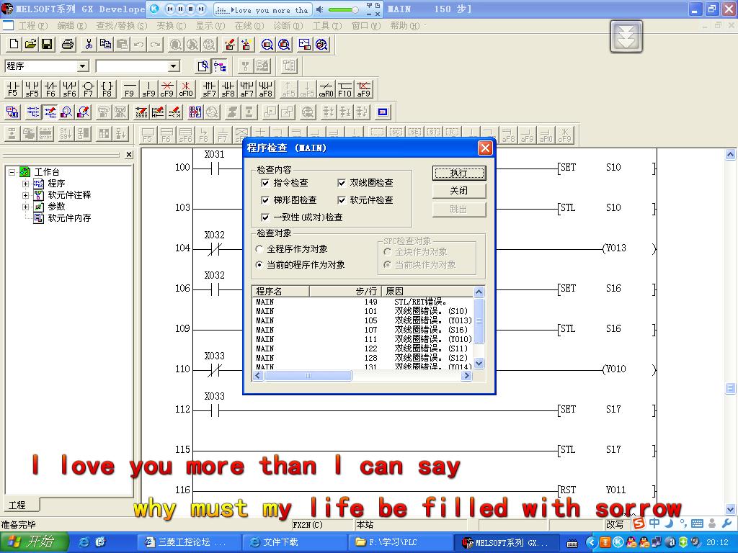Screen dimensions: 738x553
Task: Expand the 软元件注释 tree node
Action: pos(26,195)
